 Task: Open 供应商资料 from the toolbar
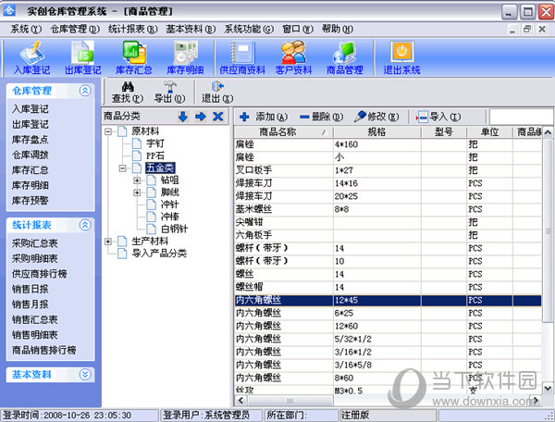tap(242, 56)
